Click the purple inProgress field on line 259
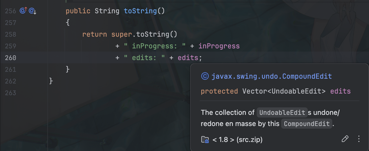This screenshot has width=369, height=151. pos(219,46)
